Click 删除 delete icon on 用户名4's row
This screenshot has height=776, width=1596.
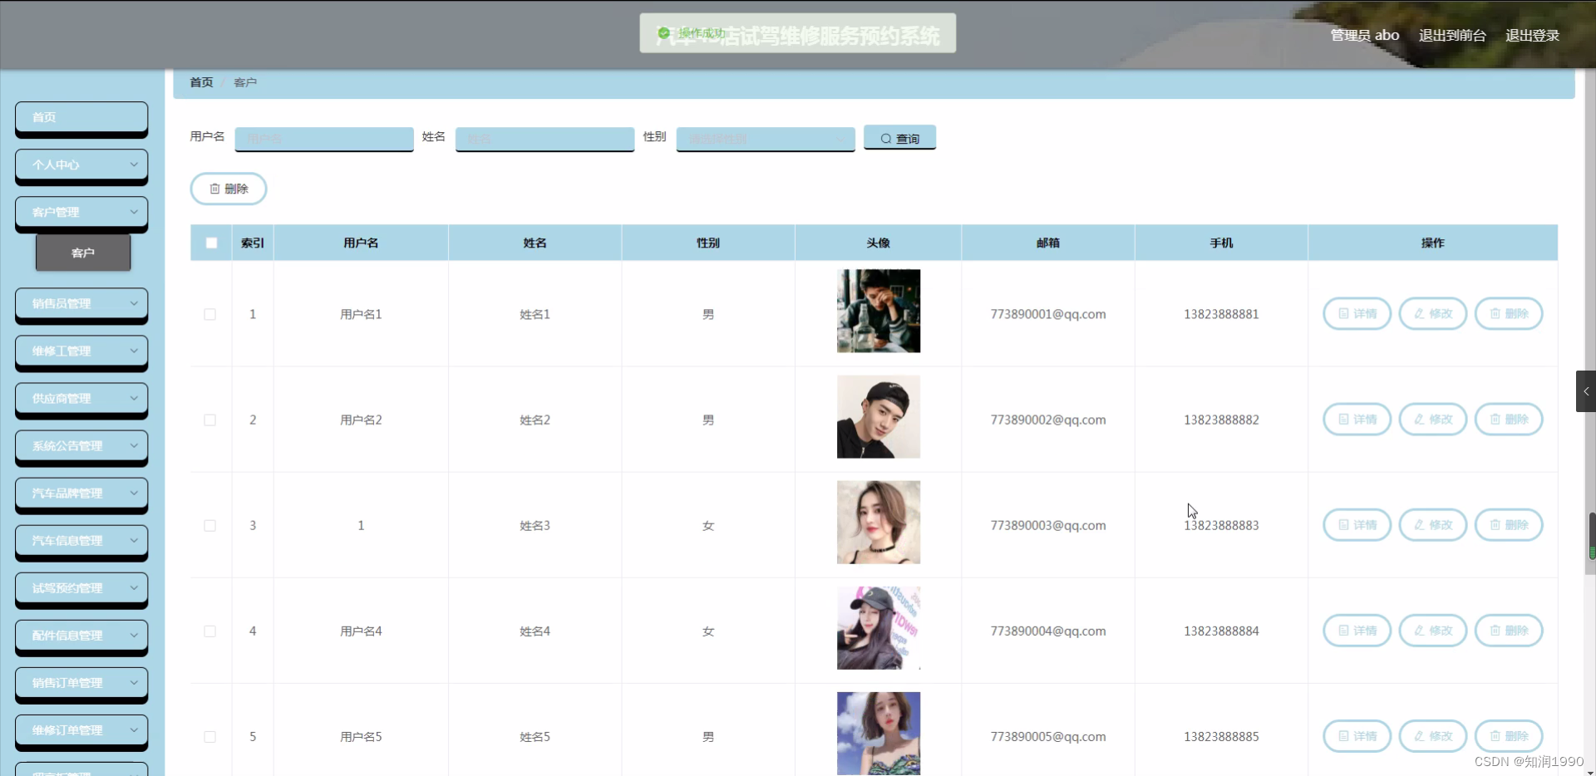[1509, 630]
